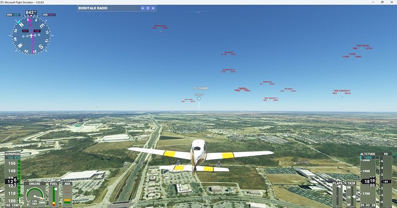Click the LVR throttle percentage readout
The height and width of the screenshot is (208, 397).
tap(35, 203)
